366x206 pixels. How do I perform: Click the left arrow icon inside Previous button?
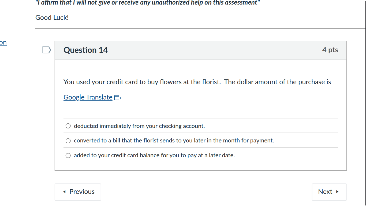64,192
